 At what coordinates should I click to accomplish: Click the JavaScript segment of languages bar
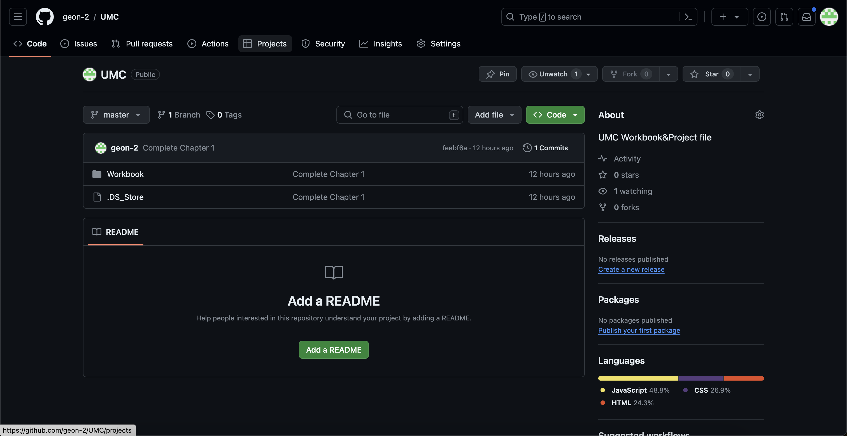point(638,378)
